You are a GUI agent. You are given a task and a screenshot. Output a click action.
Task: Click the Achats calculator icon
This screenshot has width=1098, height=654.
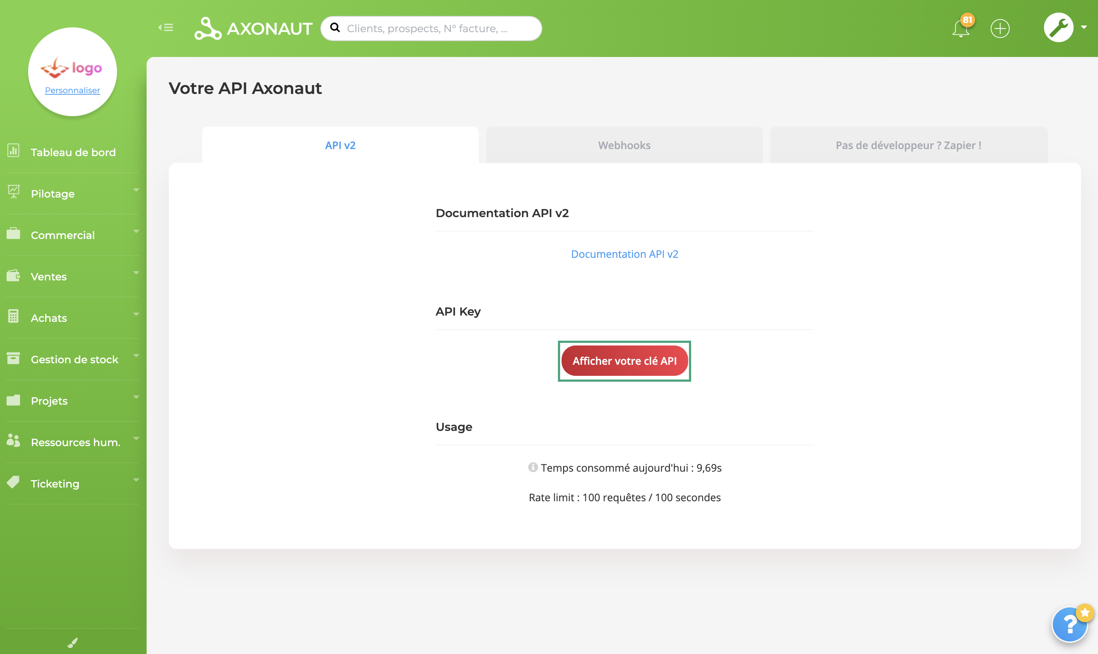(x=14, y=316)
